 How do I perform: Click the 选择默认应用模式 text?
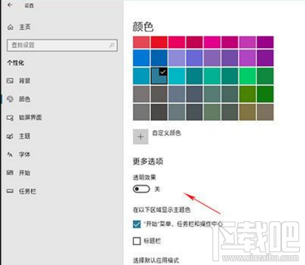pos(156,260)
